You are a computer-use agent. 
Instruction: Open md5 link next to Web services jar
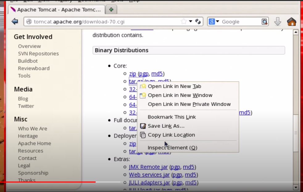(x=191, y=175)
